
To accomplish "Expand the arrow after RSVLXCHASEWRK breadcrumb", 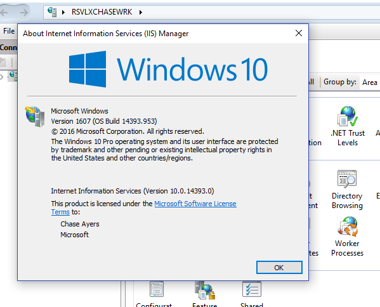I will [141, 12].
